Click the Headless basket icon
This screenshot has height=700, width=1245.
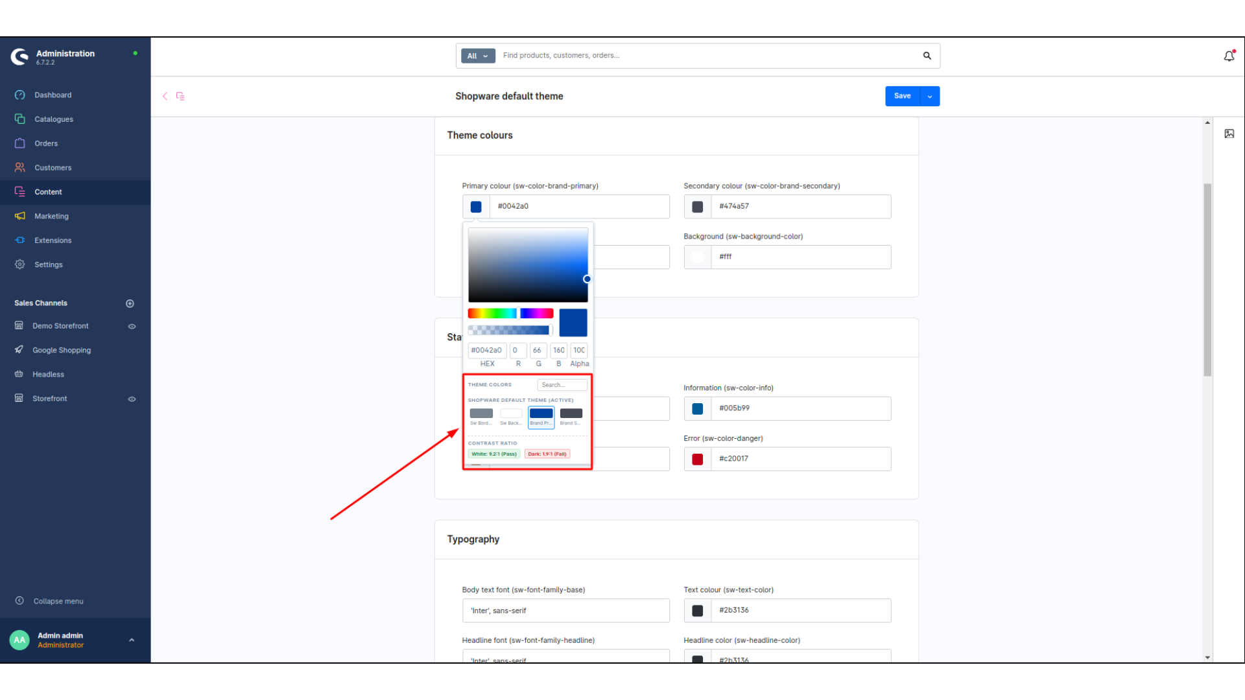(x=19, y=375)
